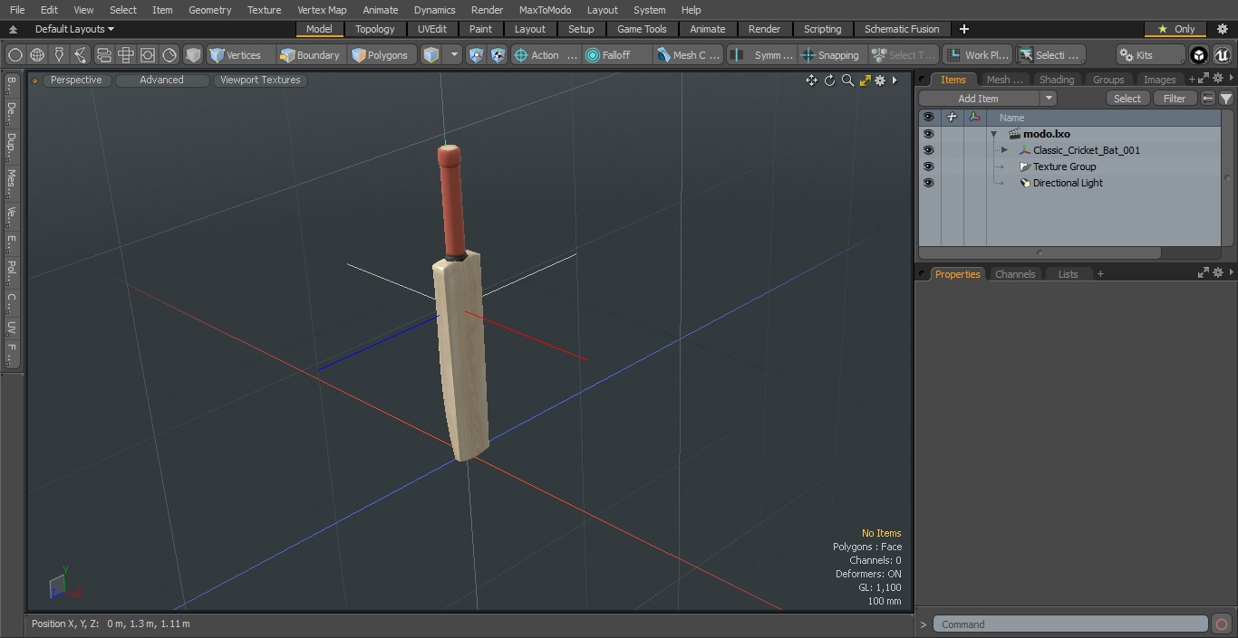
Task: Click the Items list horizontal scrollbar
Action: pos(1040,253)
